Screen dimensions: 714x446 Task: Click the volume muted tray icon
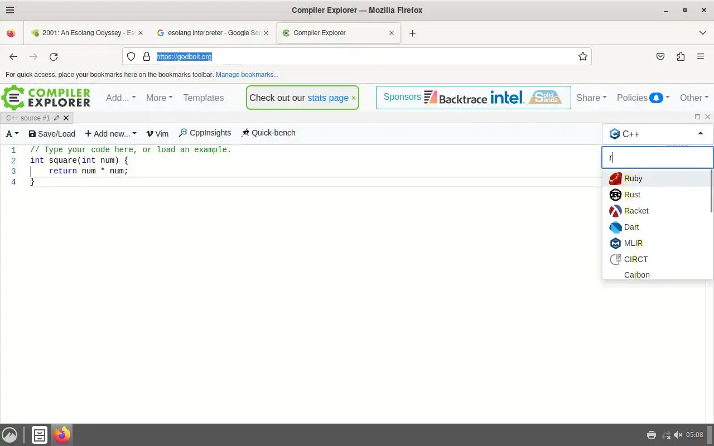(x=678, y=435)
